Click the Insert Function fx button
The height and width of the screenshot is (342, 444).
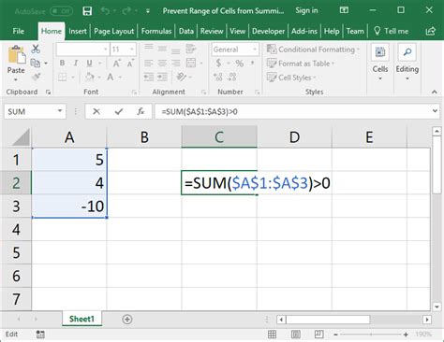(x=141, y=111)
